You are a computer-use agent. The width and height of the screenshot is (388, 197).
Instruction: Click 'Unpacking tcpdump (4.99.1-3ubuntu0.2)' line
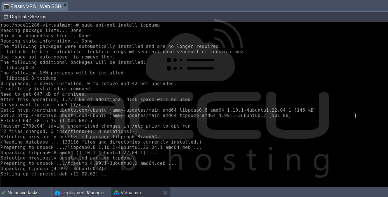(x=58, y=169)
